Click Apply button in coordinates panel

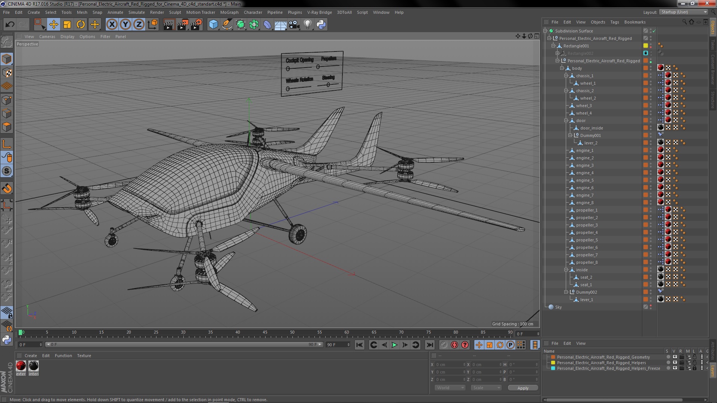pos(523,388)
